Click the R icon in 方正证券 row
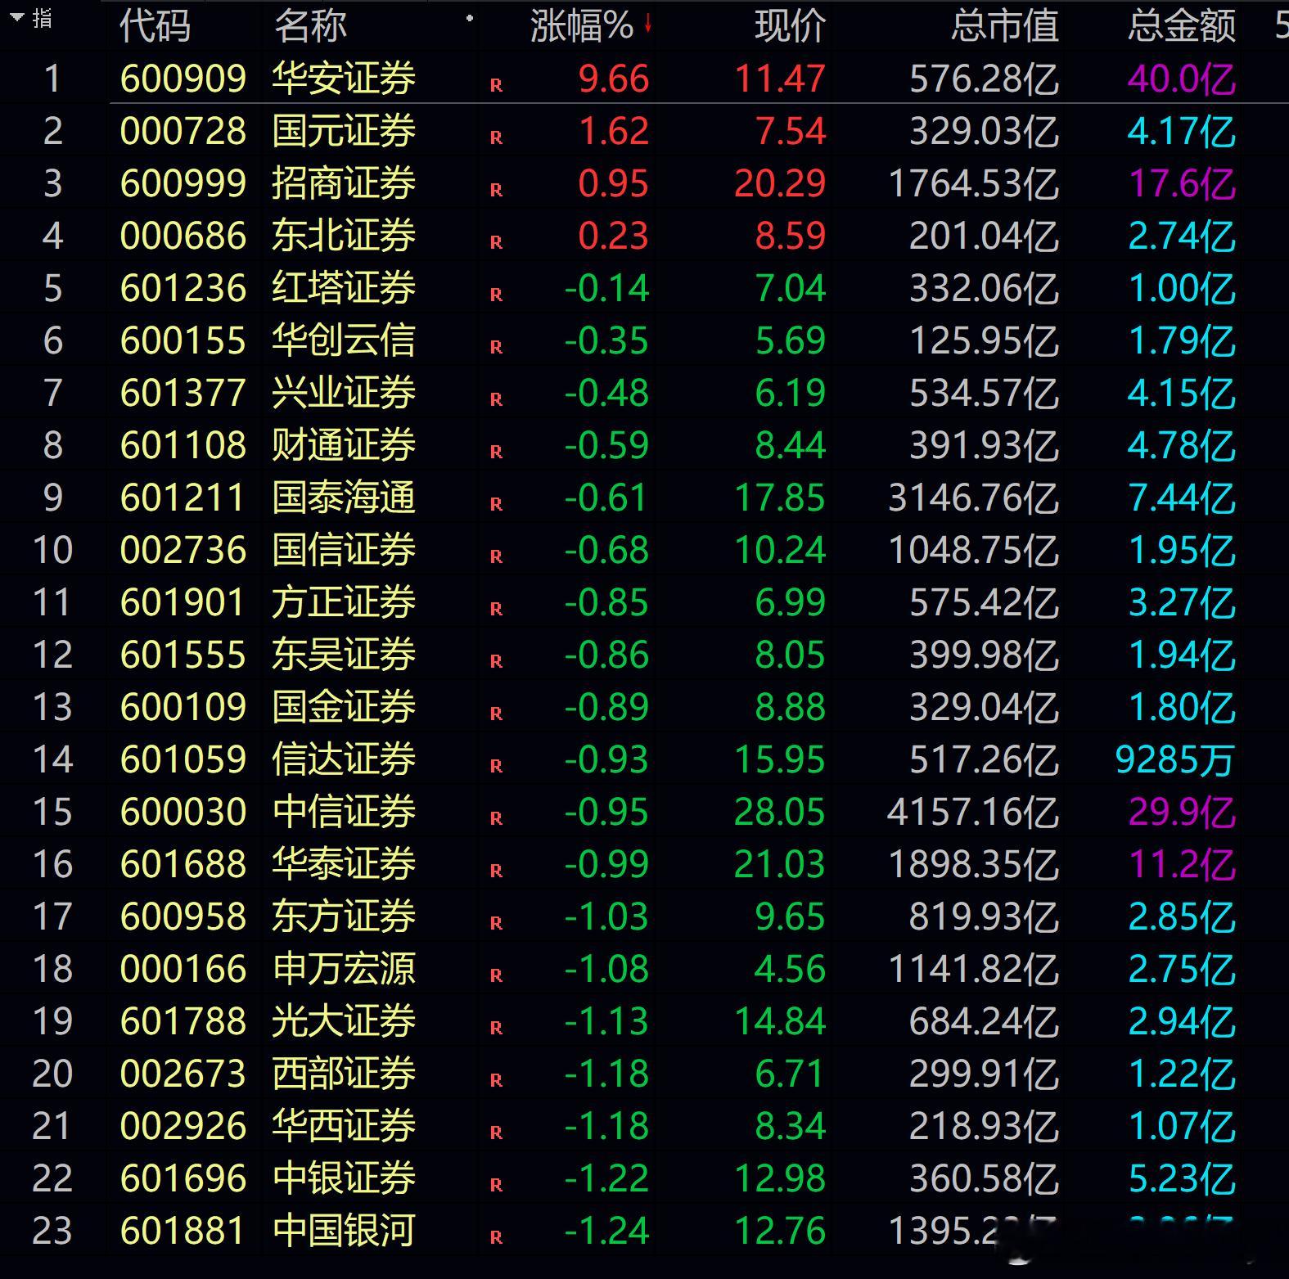This screenshot has width=1289, height=1279. coord(496,609)
